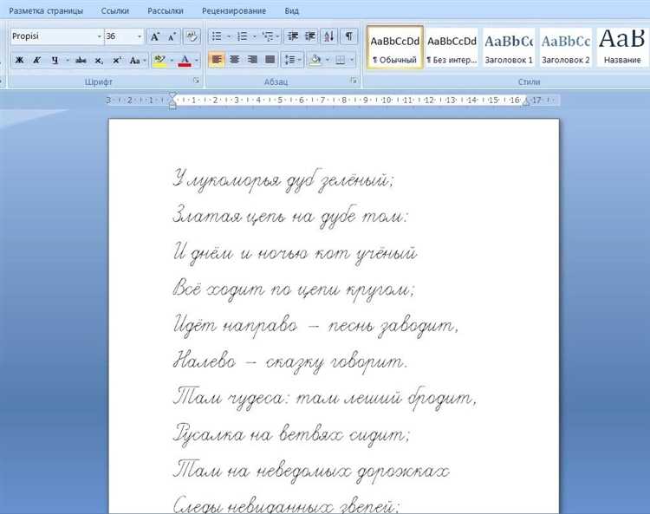Image resolution: width=650 pixels, height=514 pixels.
Task: Apply the Заголовок 1 style
Action: point(509,48)
